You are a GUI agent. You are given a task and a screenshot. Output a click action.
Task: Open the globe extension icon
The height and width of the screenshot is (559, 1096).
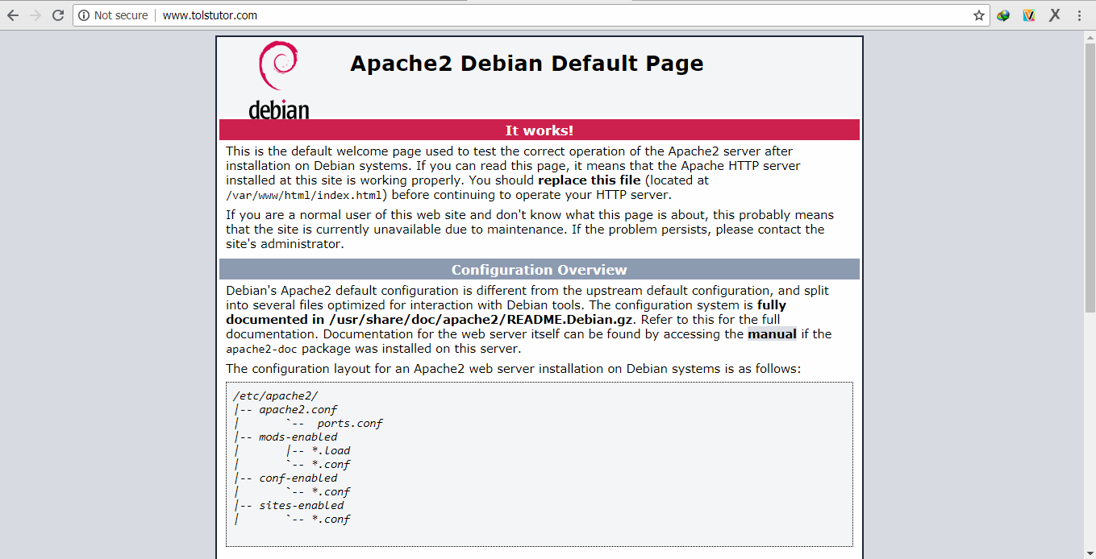[1003, 15]
